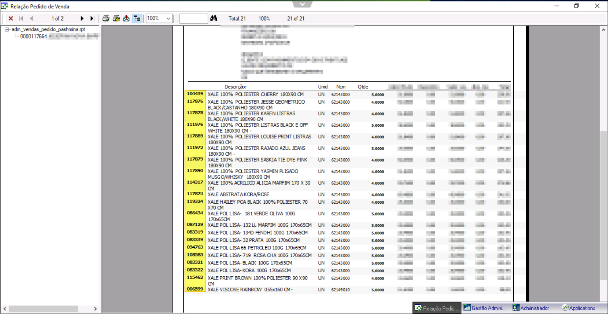Print the report using the printer icon
This screenshot has width=608, height=314.
click(106, 18)
